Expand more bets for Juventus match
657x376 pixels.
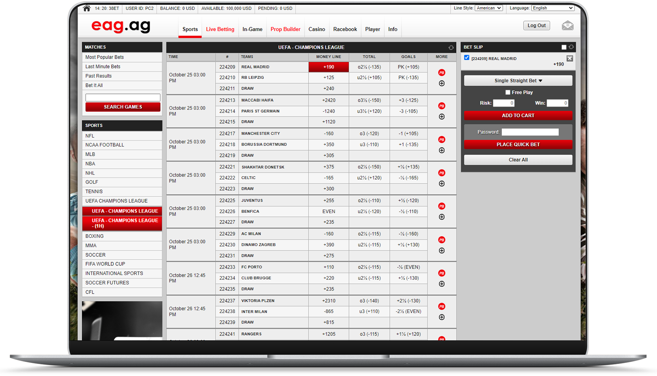click(x=441, y=217)
